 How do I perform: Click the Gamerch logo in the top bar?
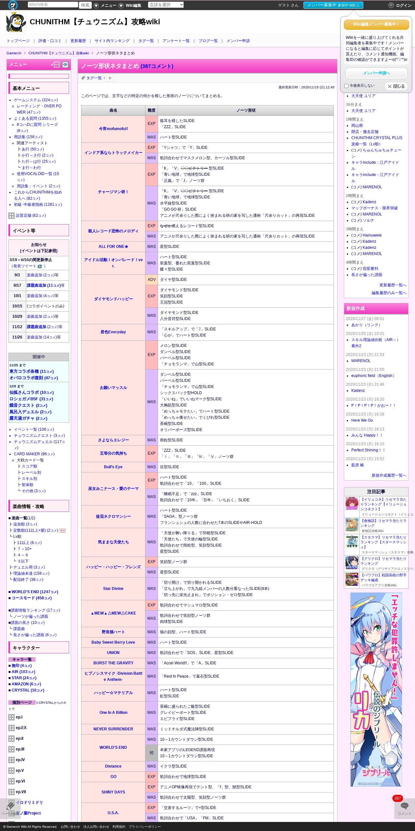(13, 5)
